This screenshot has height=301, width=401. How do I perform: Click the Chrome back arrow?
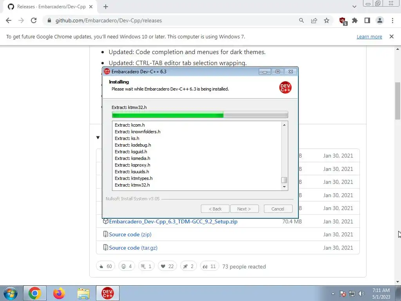pyautogui.click(x=9, y=20)
